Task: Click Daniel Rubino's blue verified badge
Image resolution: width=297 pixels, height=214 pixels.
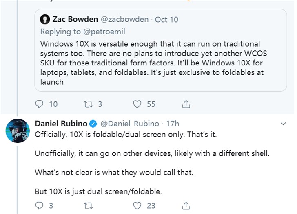Action: (93, 124)
